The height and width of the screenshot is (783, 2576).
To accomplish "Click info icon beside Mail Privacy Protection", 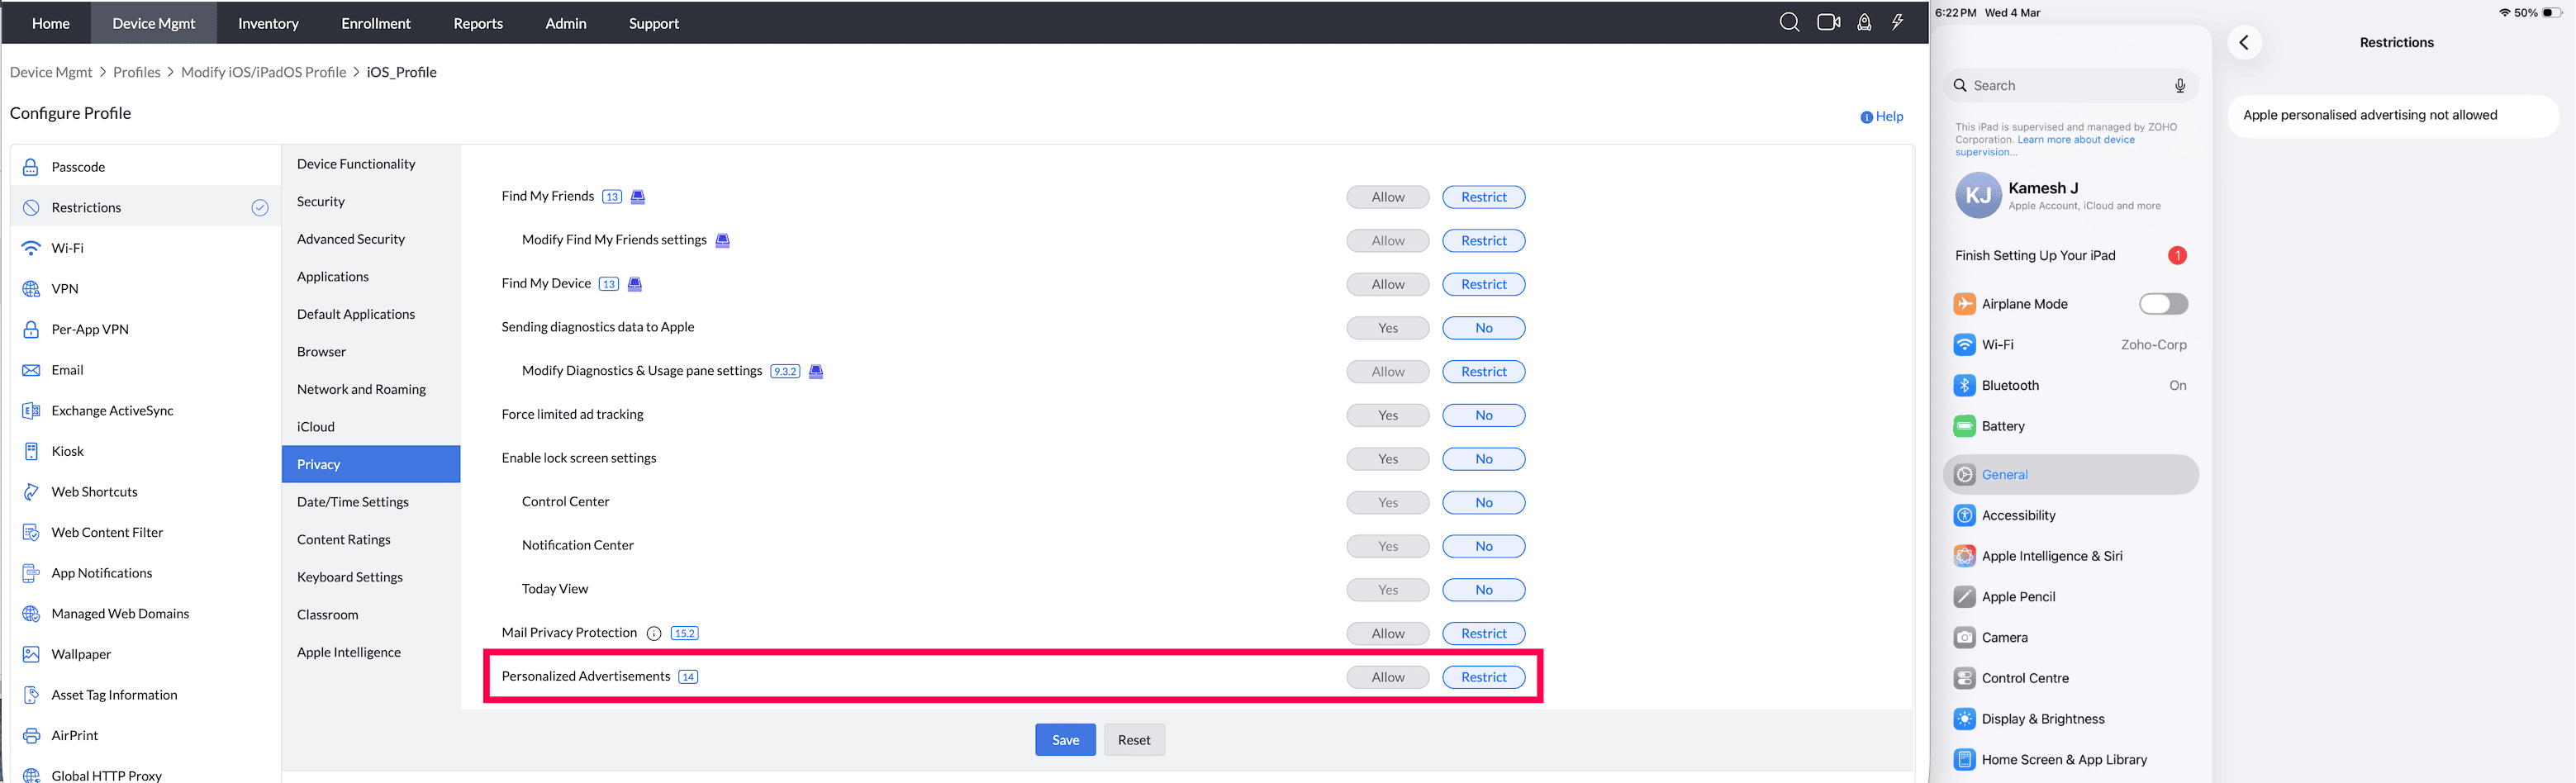I will 654,633.
